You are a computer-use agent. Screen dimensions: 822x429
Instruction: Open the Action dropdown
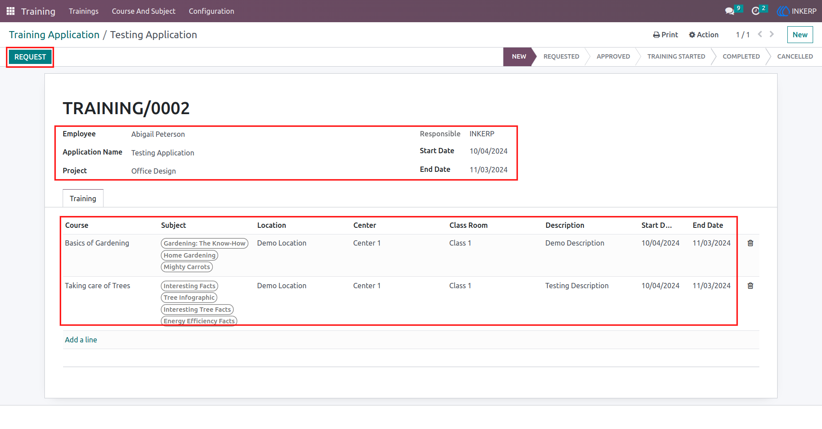[x=704, y=35]
